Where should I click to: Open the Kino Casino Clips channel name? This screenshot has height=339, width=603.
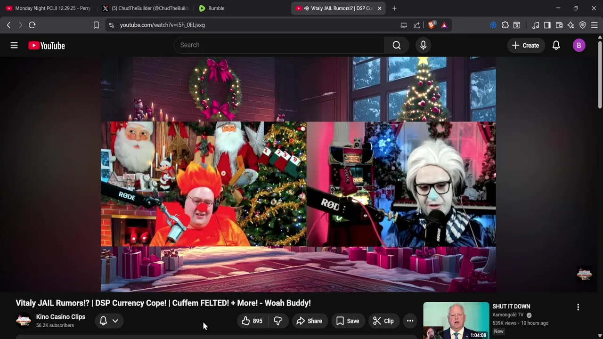click(61, 317)
